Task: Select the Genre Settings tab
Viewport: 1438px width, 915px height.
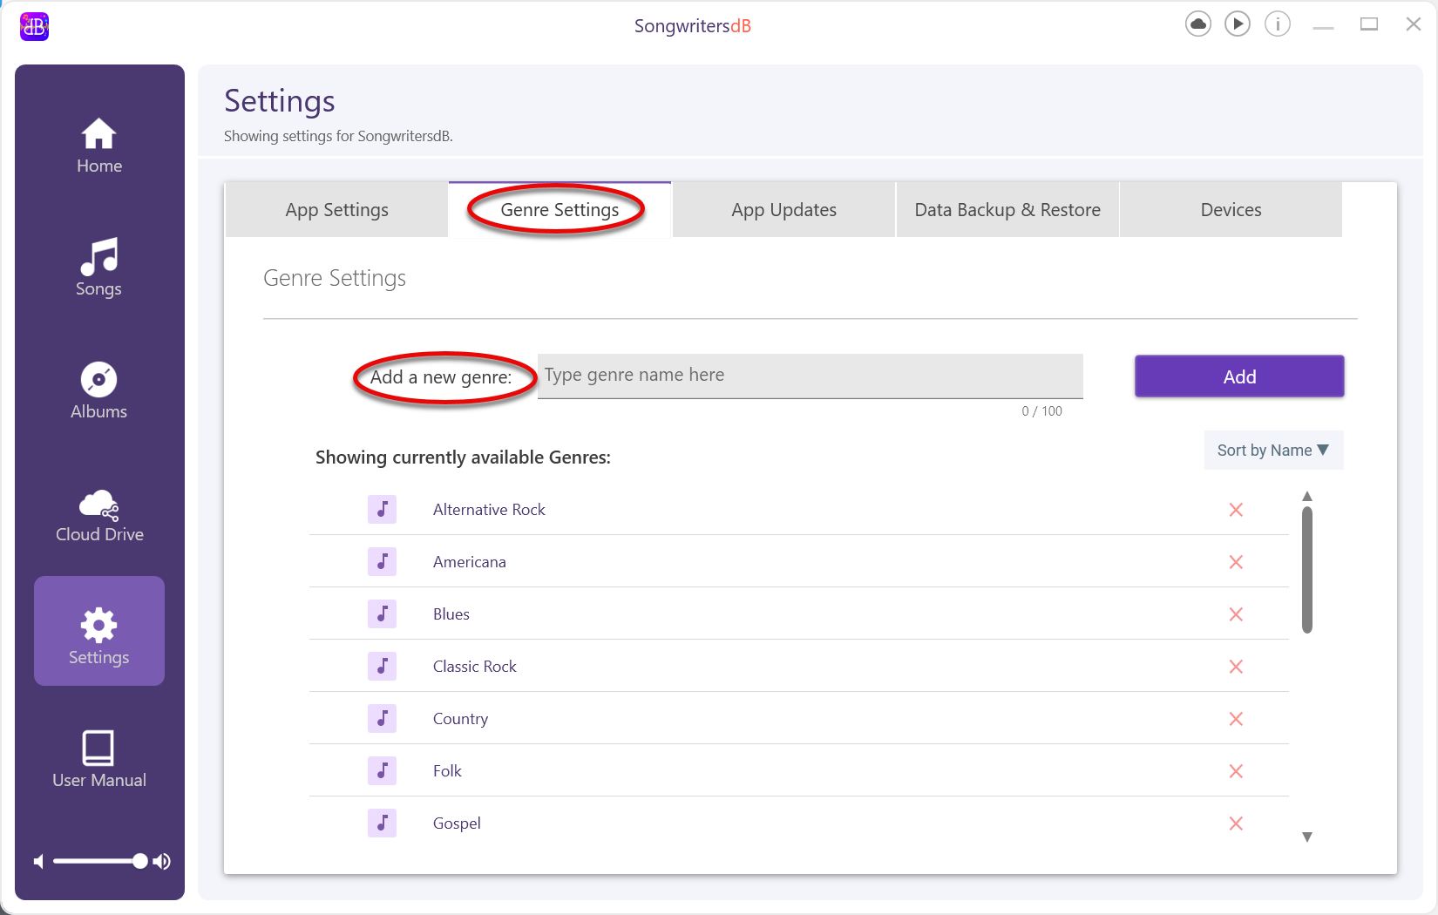Action: [x=560, y=210]
